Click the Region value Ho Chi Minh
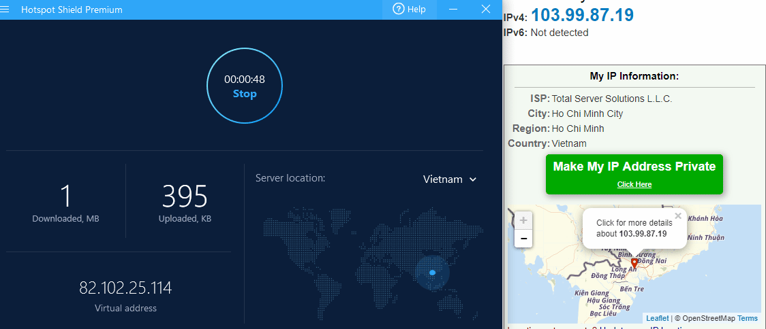Viewport: 766px width, 329px height. (578, 128)
